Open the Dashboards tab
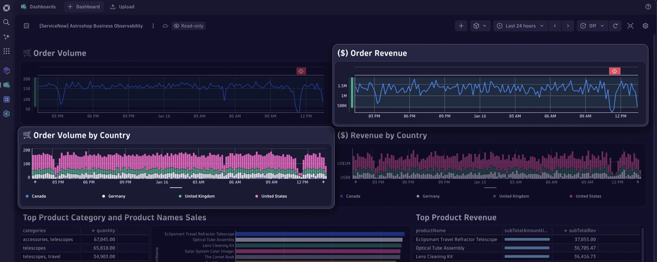Image resolution: width=657 pixels, height=262 pixels. (x=38, y=7)
